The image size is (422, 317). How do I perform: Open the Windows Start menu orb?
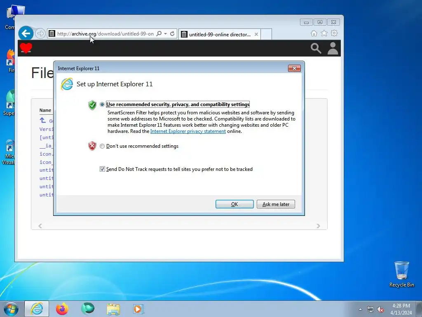11,309
